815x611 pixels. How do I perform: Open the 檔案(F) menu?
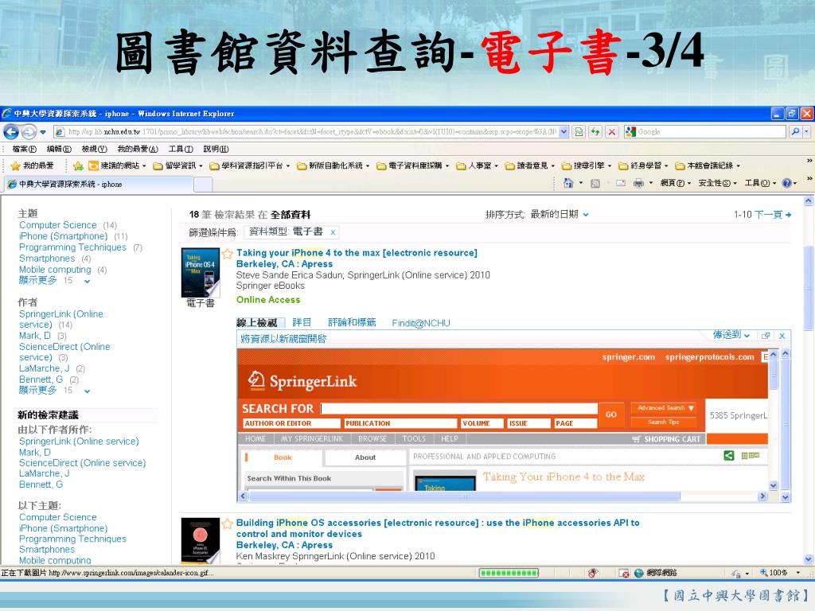click(x=25, y=149)
